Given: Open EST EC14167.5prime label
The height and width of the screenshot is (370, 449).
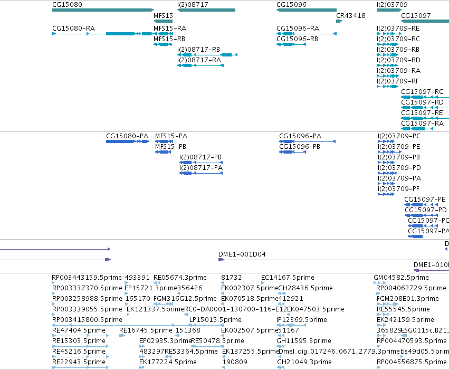Looking at the screenshot, I should click(288, 278).
